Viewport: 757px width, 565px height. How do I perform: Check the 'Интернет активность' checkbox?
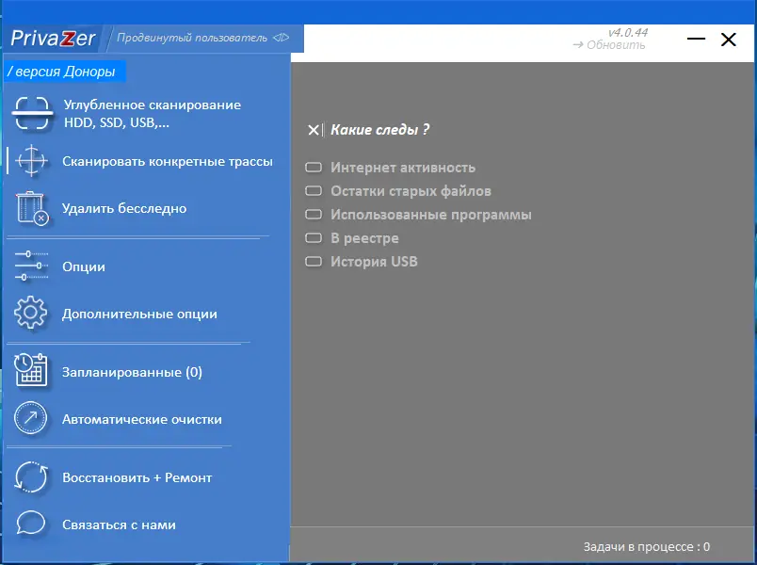pyautogui.click(x=314, y=168)
